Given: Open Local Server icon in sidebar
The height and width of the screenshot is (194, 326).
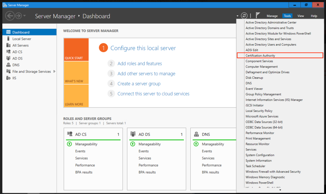Looking at the screenshot, I should click(x=8, y=39).
